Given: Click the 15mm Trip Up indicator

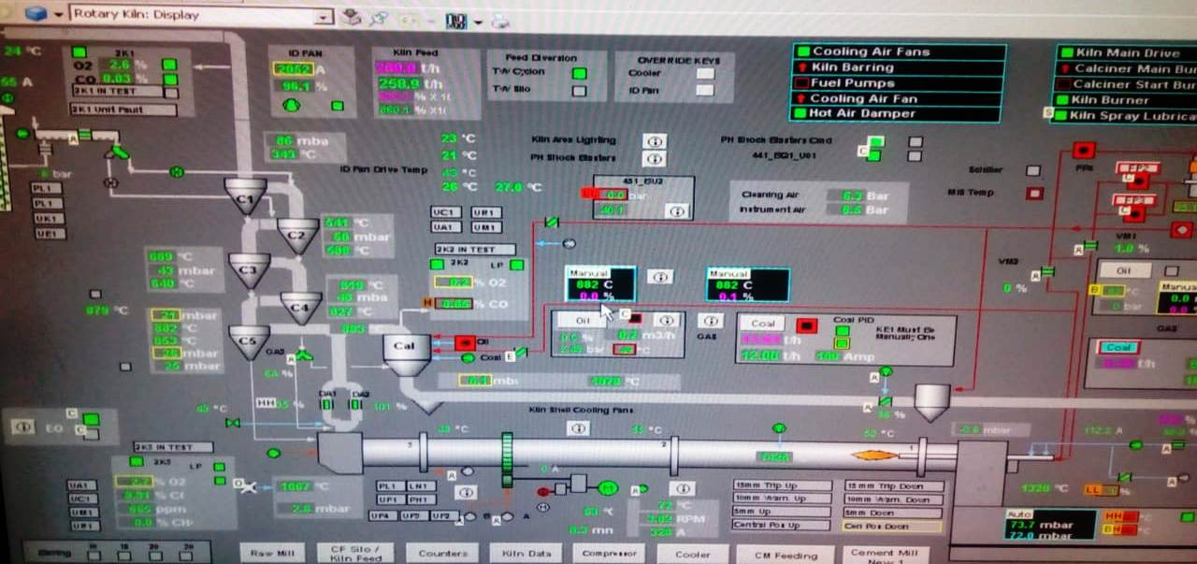Looking at the screenshot, I should click(782, 485).
